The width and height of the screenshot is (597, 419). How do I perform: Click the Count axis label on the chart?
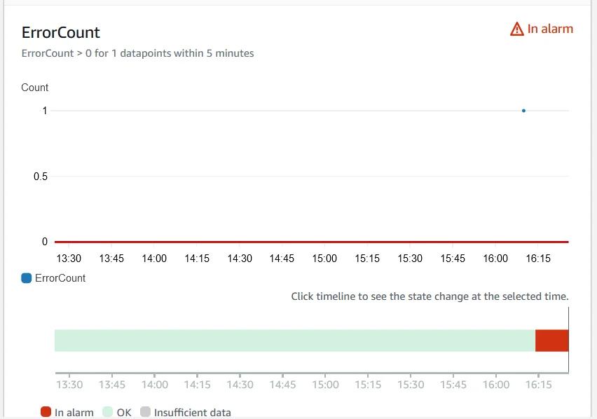pyautogui.click(x=34, y=88)
